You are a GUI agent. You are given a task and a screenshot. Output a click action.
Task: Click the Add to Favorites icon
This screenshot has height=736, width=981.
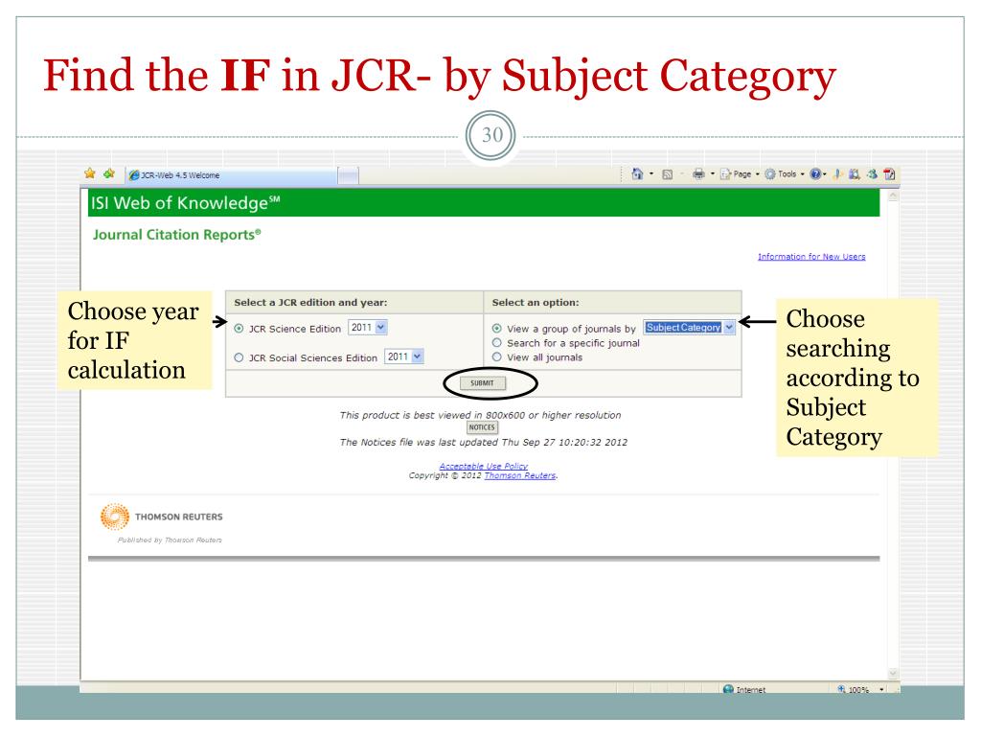109,173
